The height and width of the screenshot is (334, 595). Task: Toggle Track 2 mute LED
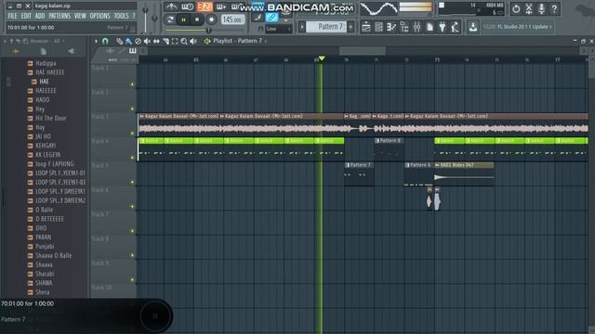click(132, 109)
